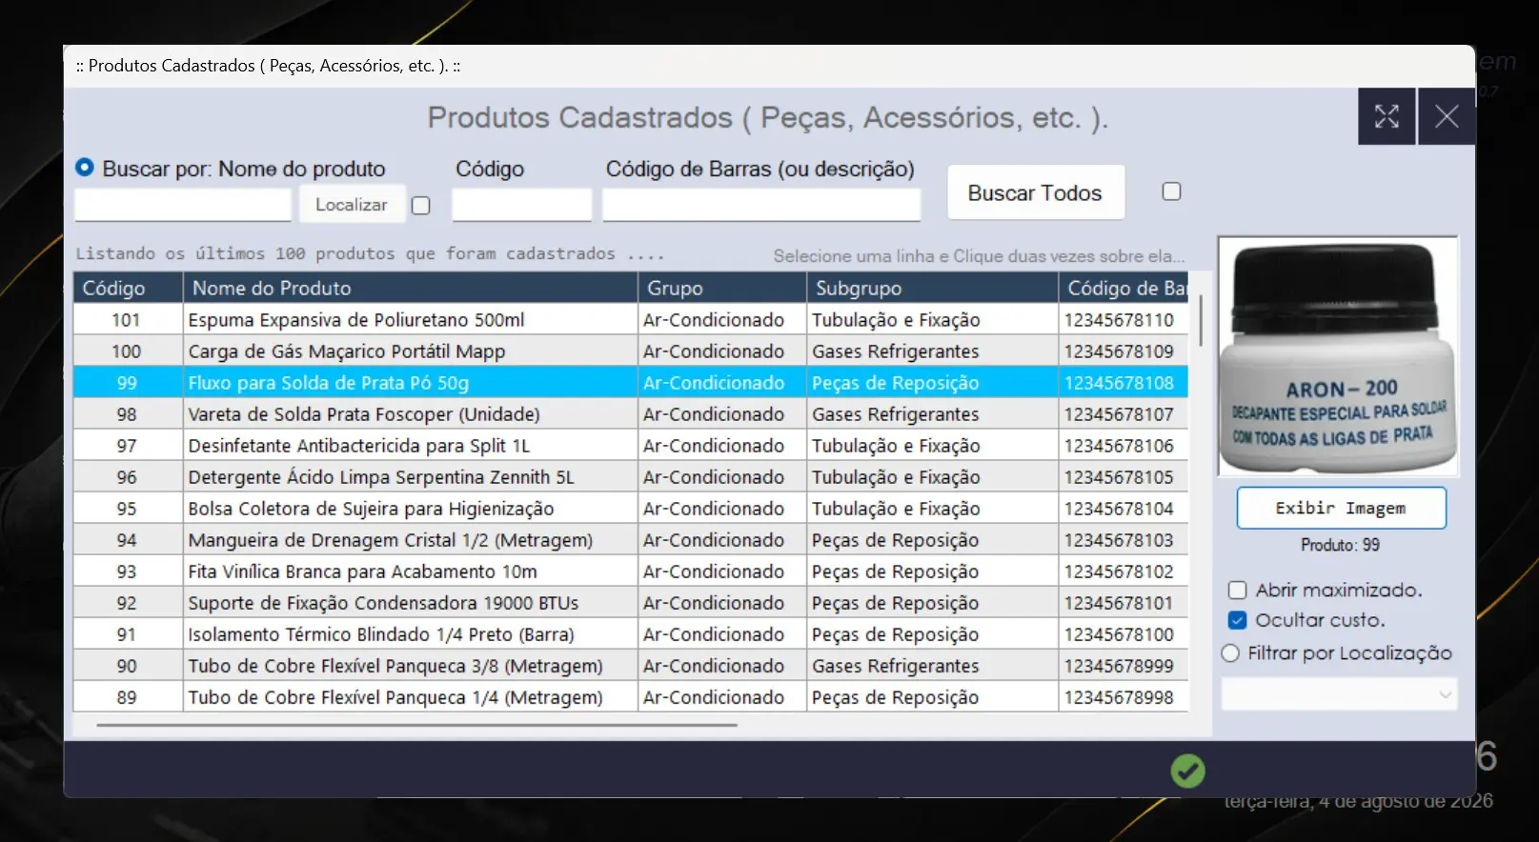Focus the Código search field

[x=521, y=205]
